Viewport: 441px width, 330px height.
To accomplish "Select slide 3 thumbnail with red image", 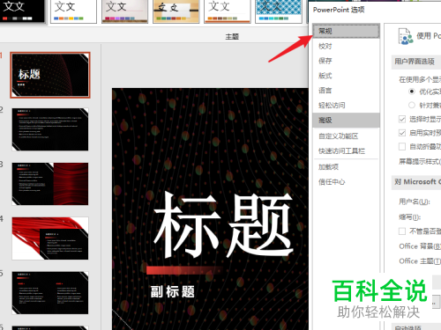I will point(50,184).
